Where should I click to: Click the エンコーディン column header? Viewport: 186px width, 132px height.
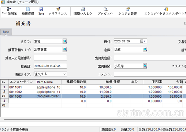coord(22,82)
